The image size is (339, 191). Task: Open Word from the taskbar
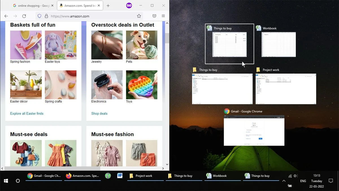click(120, 176)
